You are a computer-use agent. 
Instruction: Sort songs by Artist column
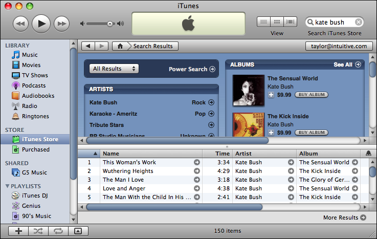(x=264, y=154)
